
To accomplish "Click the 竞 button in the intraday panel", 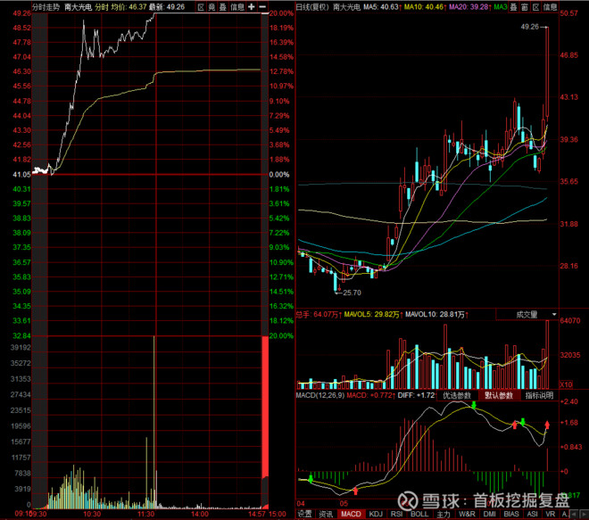I will pyautogui.click(x=212, y=7).
